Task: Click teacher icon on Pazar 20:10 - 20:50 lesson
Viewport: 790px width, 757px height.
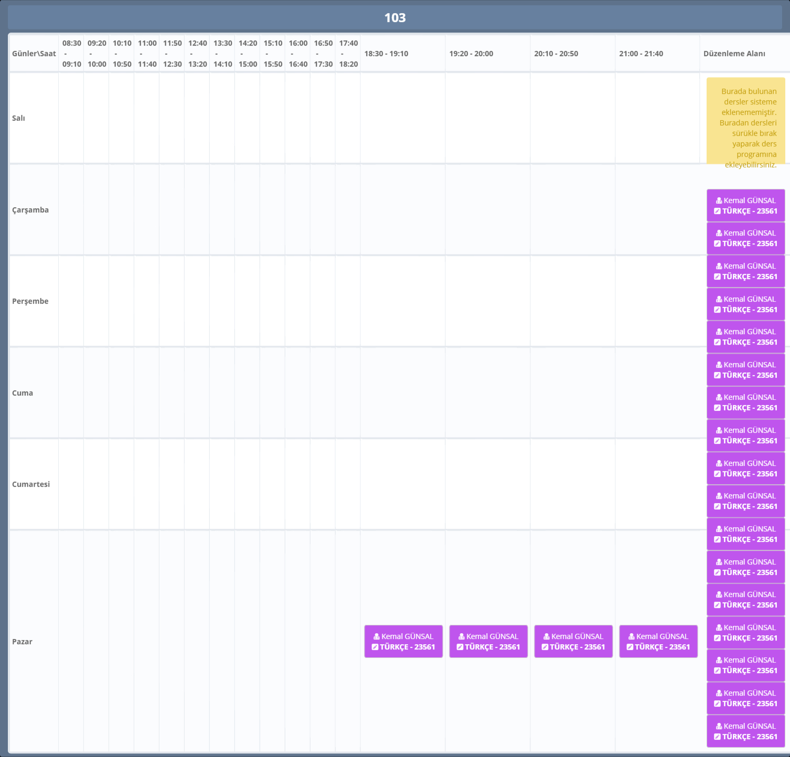Action: 546,636
